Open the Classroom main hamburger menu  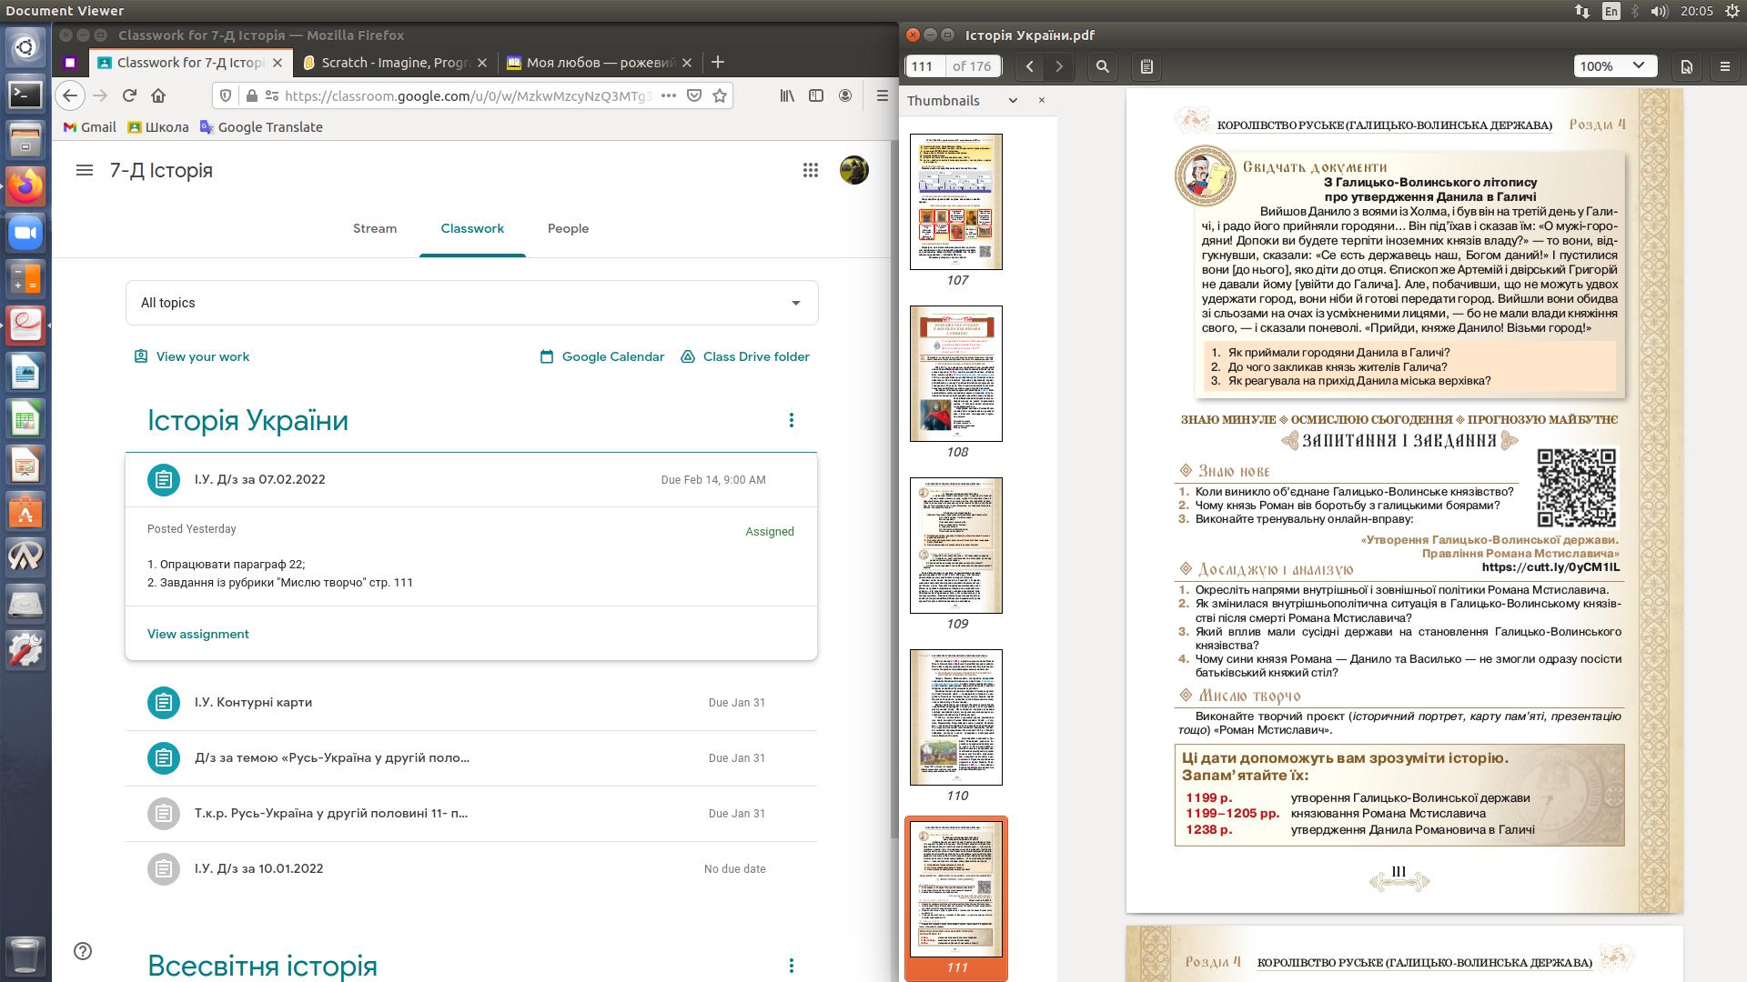85,170
